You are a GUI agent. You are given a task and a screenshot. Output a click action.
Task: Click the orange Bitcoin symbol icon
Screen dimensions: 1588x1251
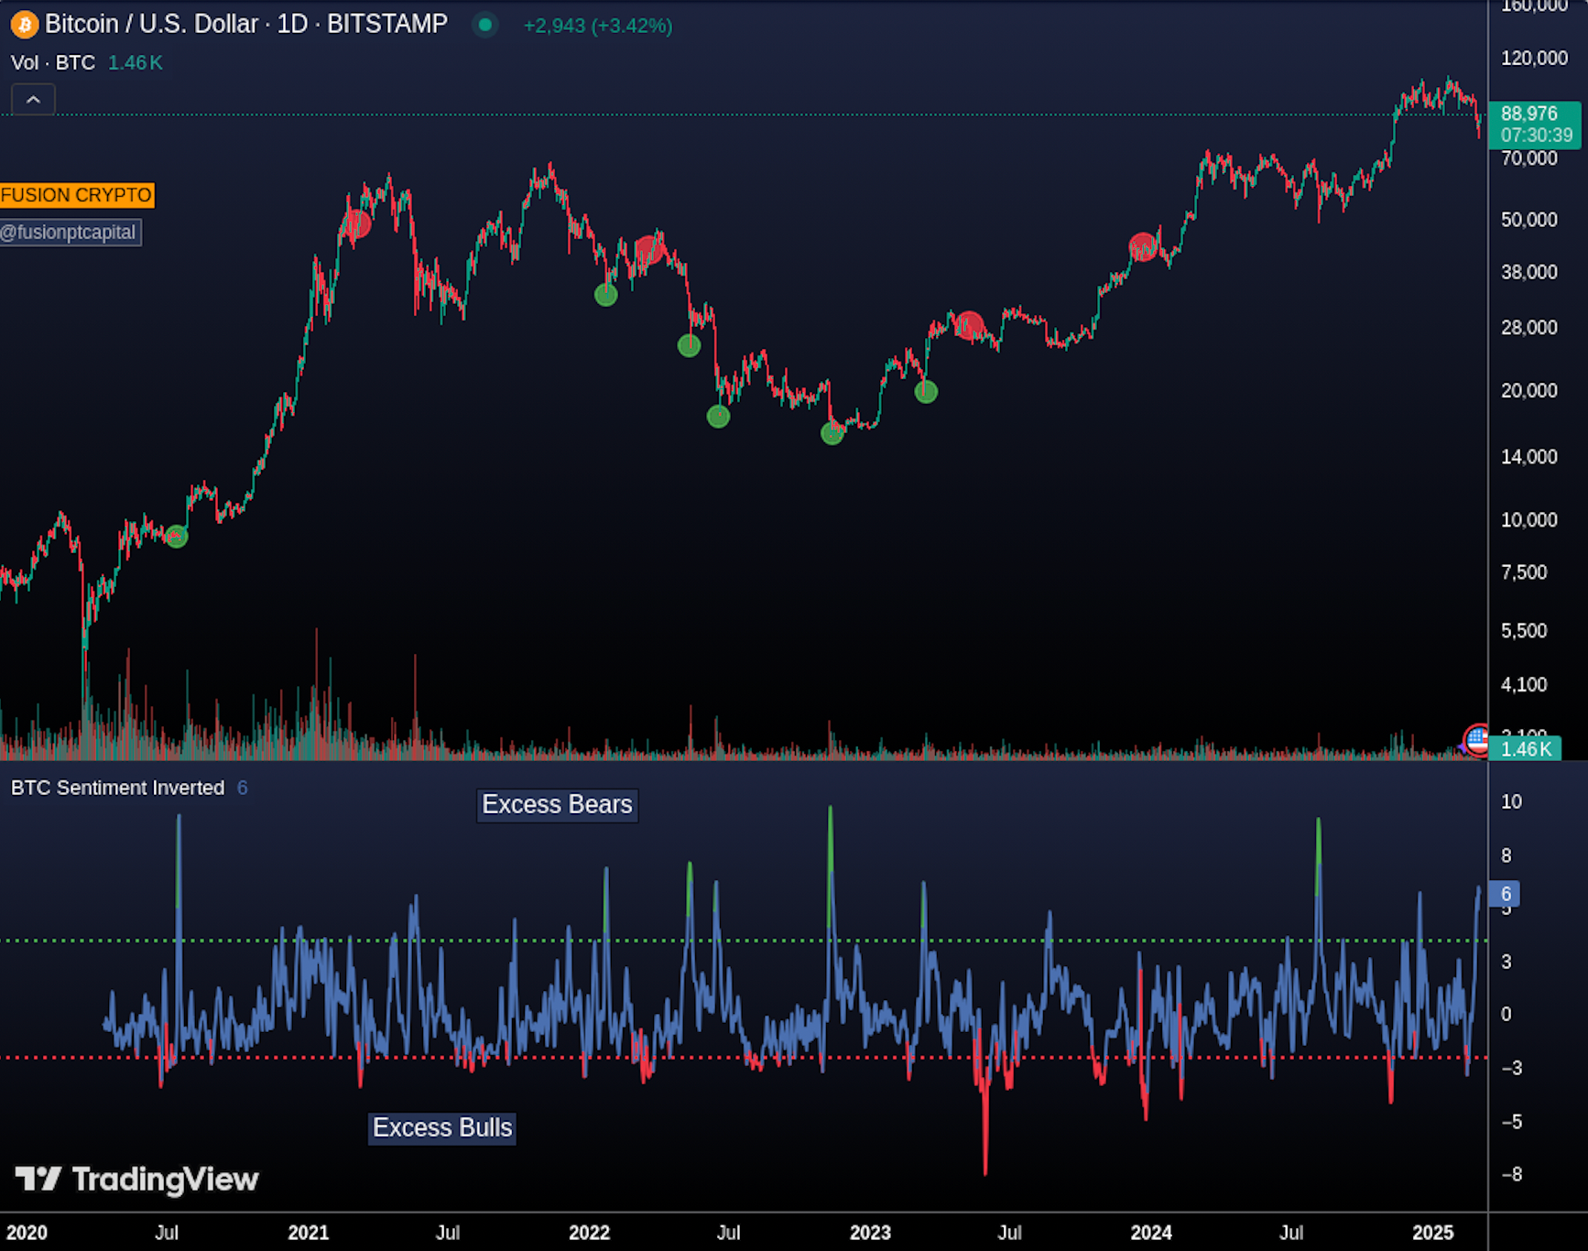25,25
